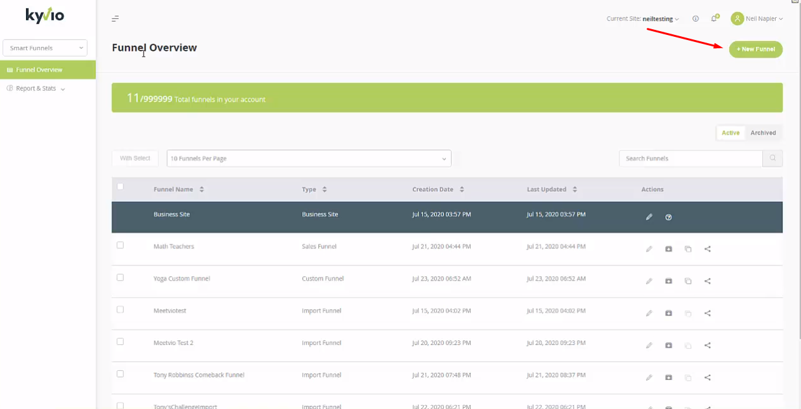Click Tony Robbinss Comeback Funnel name

[199, 375]
